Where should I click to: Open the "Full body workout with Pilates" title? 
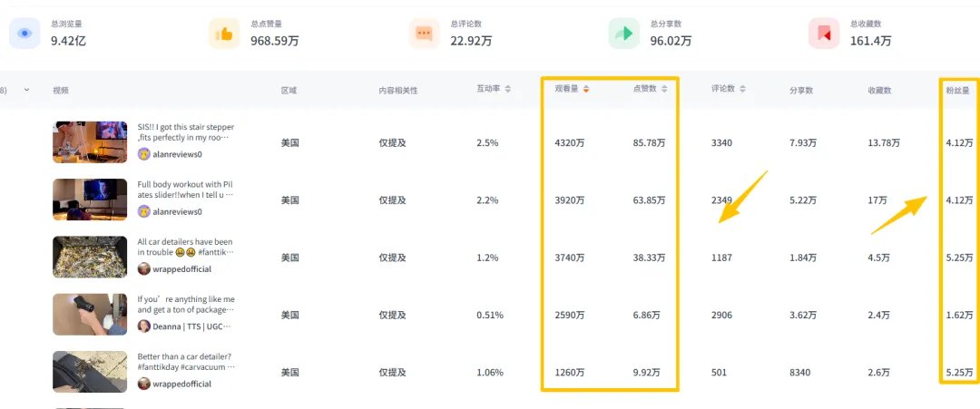(x=185, y=189)
